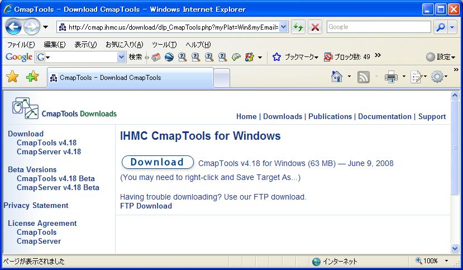This screenshot has height=270, width=463.
Task: Click the vertical scrollbar down arrow
Action: [455, 248]
